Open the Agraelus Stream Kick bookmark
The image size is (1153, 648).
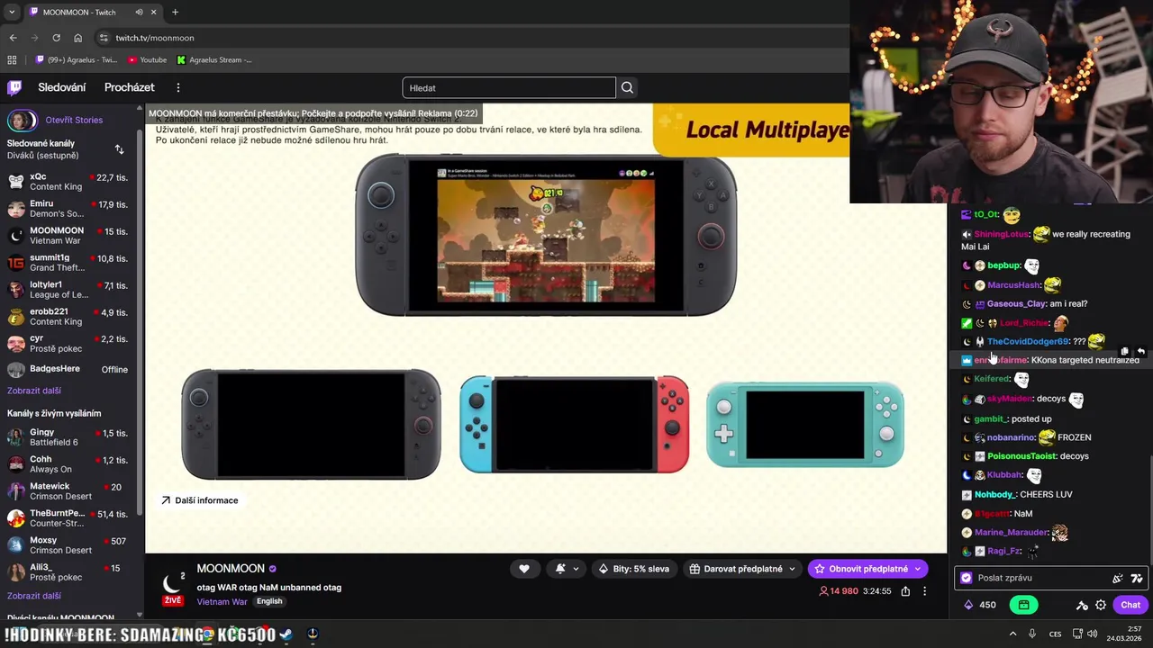point(214,60)
